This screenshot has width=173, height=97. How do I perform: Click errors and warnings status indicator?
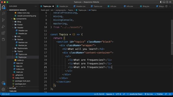coord(6,94)
